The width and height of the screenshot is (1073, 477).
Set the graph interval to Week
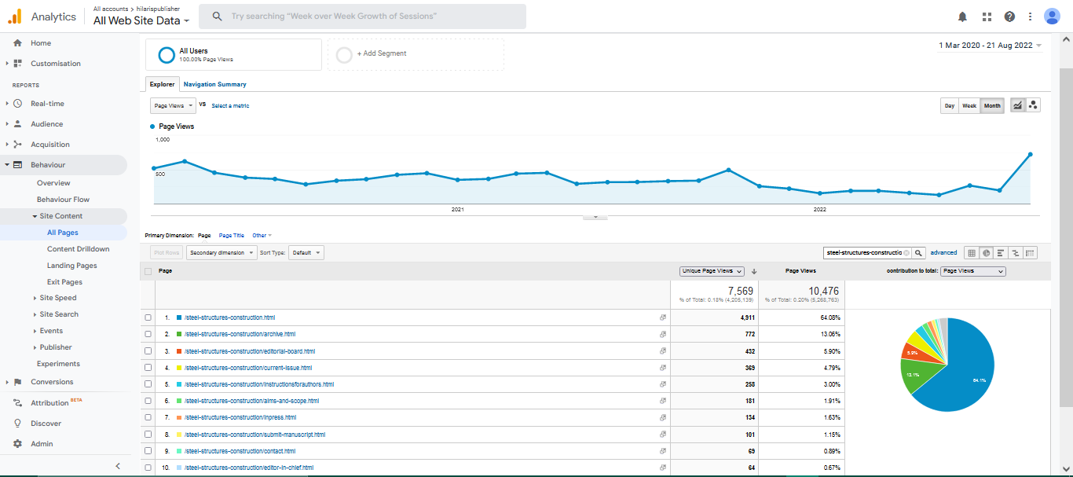coord(969,105)
